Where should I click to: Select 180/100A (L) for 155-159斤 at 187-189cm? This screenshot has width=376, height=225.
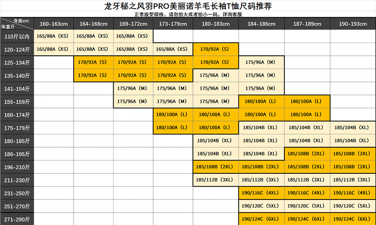click(307, 101)
